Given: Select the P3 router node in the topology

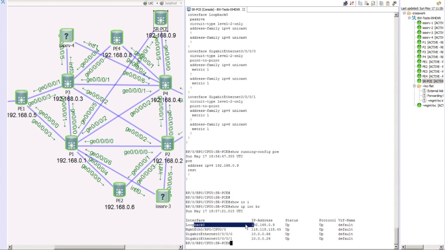Looking at the screenshot, I should pyautogui.click(x=67, y=81).
